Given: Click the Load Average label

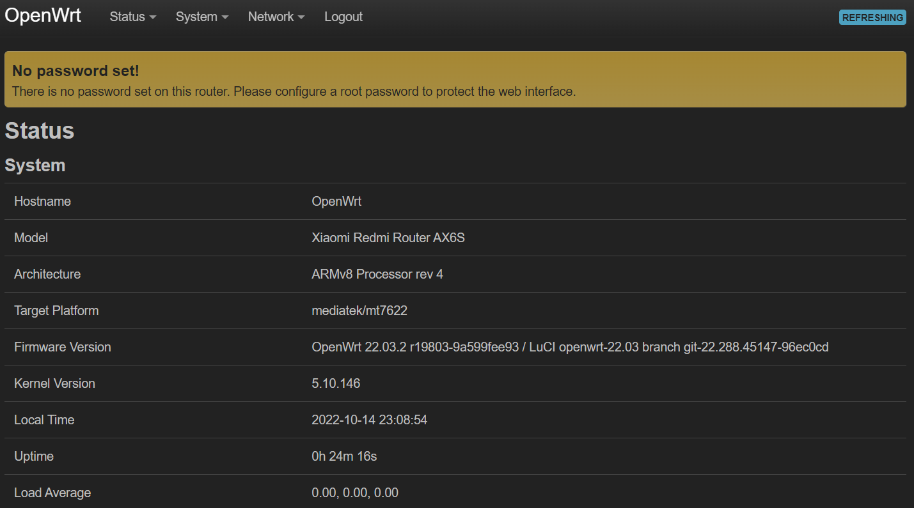Looking at the screenshot, I should tap(52, 493).
